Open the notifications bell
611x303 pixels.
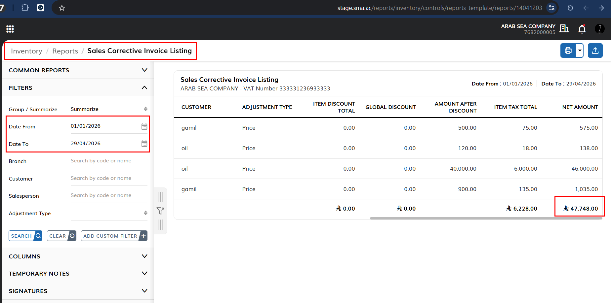[x=582, y=29]
